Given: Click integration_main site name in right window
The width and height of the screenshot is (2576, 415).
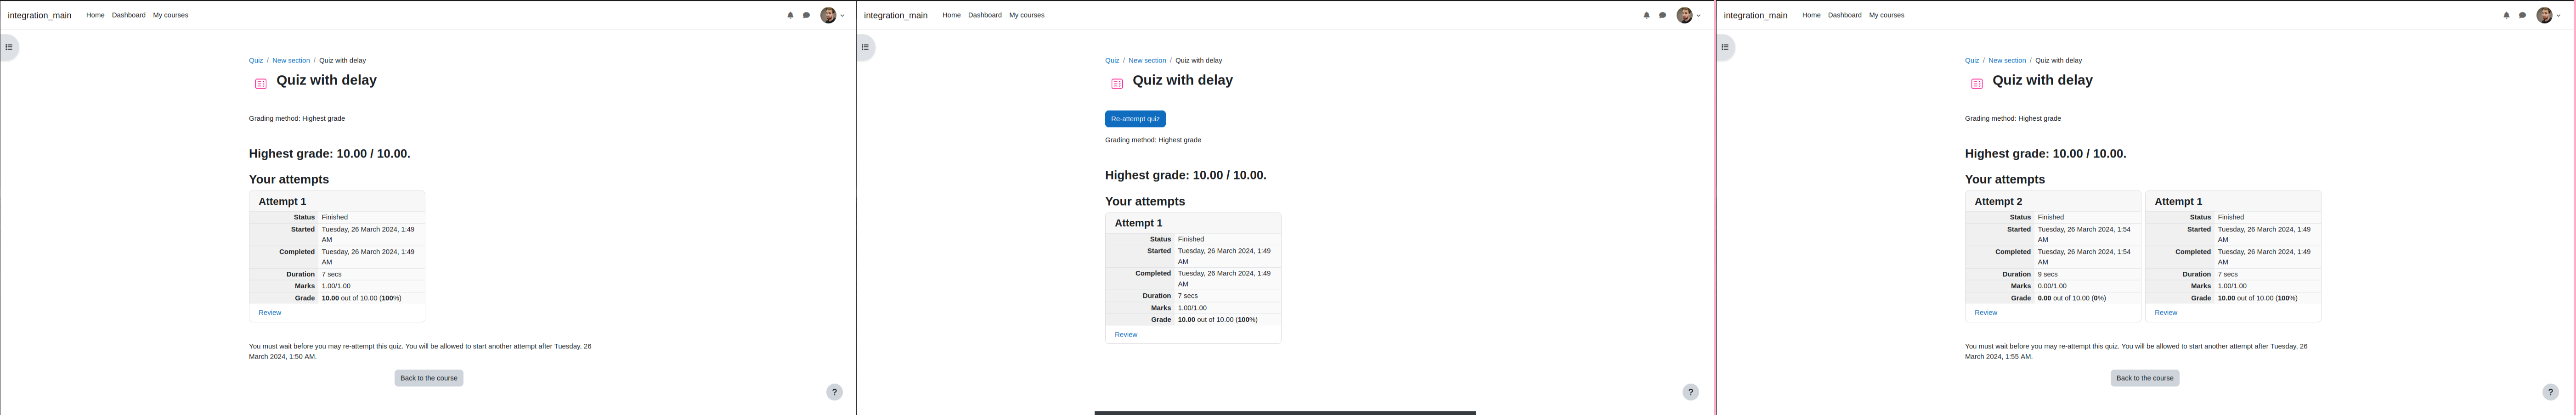Looking at the screenshot, I should click(x=1755, y=15).
